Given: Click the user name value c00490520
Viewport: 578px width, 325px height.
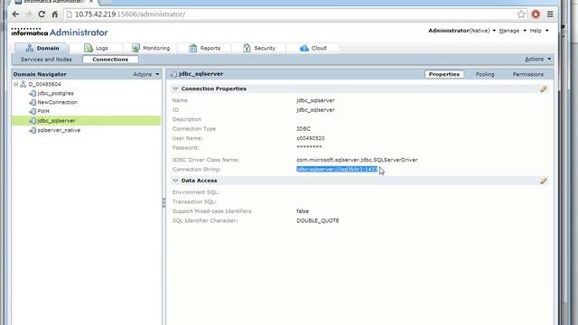Looking at the screenshot, I should pyautogui.click(x=311, y=138).
